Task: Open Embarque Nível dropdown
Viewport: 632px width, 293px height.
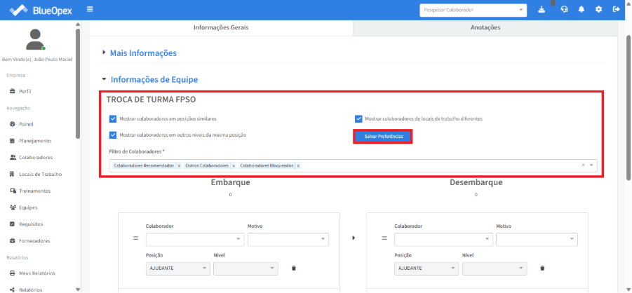Action: pos(246,268)
